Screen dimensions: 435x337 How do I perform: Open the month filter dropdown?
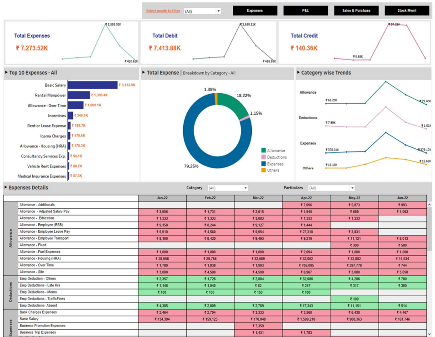[x=219, y=11]
